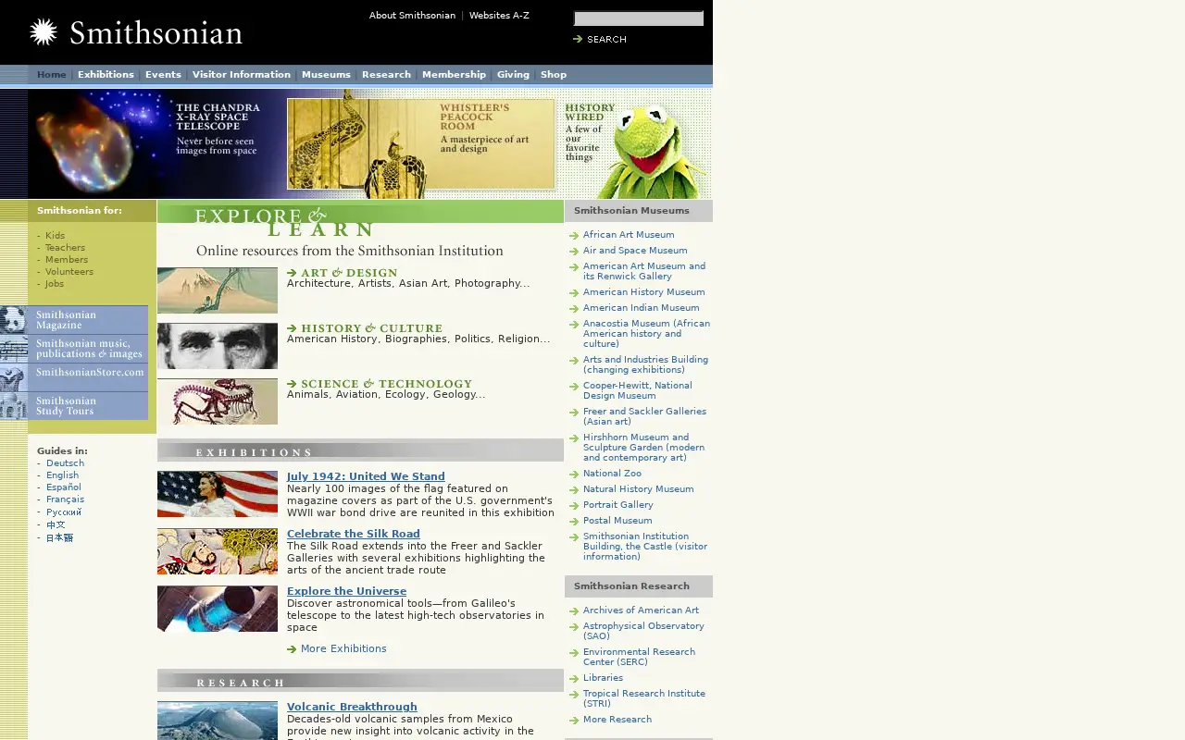Click the arrow bullet beside Archives of American Art
1185x740 pixels.
coord(574,611)
